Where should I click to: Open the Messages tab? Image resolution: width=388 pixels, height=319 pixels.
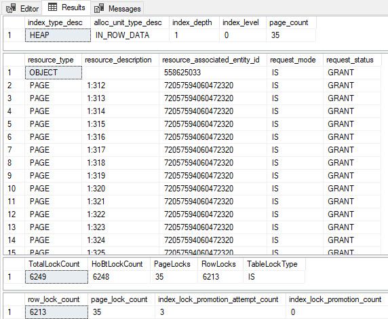117,9
